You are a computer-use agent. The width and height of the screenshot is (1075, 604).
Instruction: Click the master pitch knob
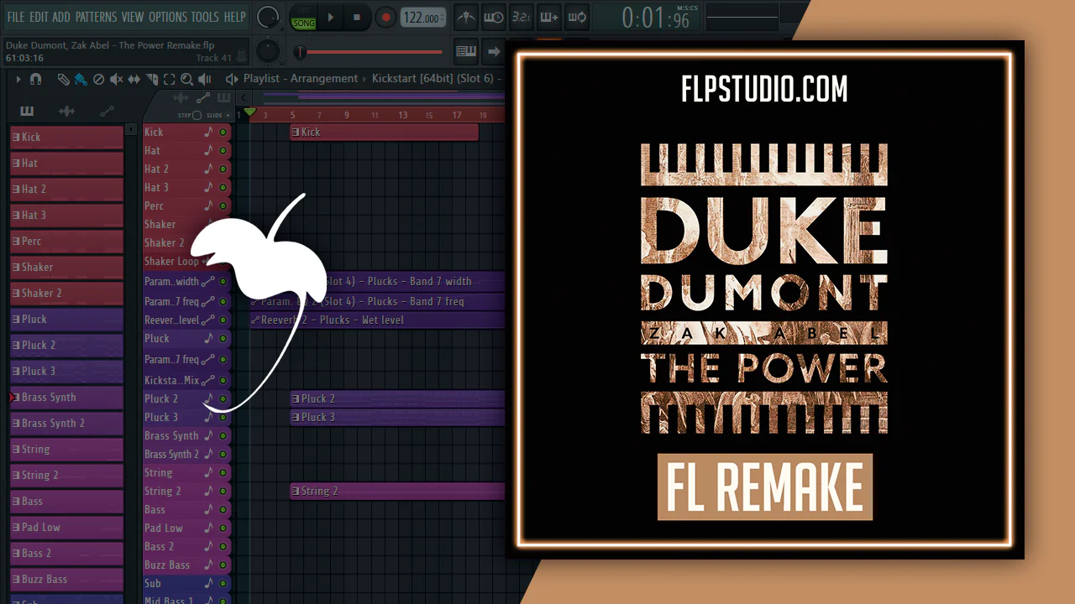(x=268, y=51)
